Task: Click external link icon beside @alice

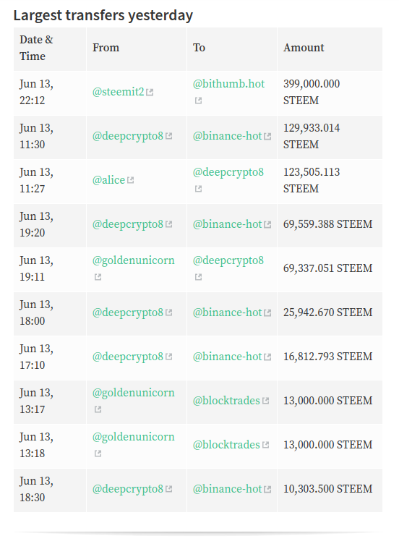Action: 131,180
